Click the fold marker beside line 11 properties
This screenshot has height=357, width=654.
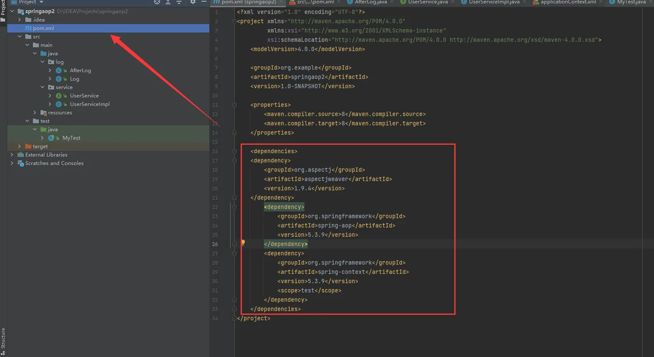coord(235,105)
